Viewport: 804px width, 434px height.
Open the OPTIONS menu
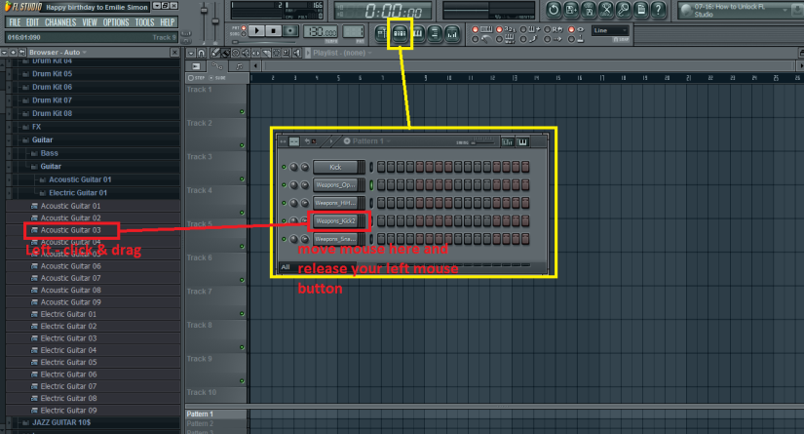click(116, 22)
